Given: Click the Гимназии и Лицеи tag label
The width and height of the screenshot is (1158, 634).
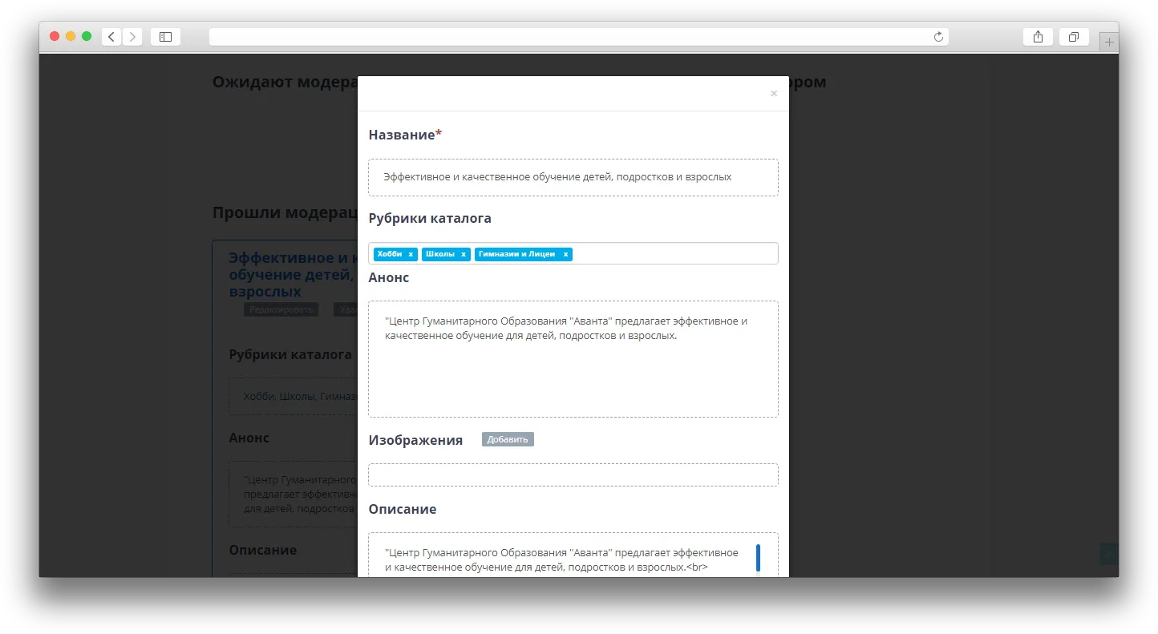Looking at the screenshot, I should pyautogui.click(x=516, y=254).
